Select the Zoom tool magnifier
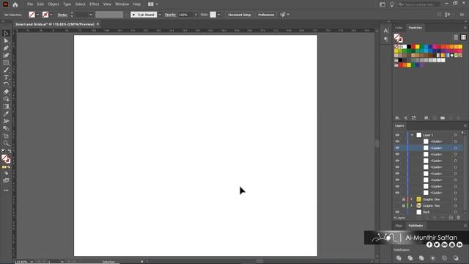The image size is (469, 264). [x=6, y=144]
